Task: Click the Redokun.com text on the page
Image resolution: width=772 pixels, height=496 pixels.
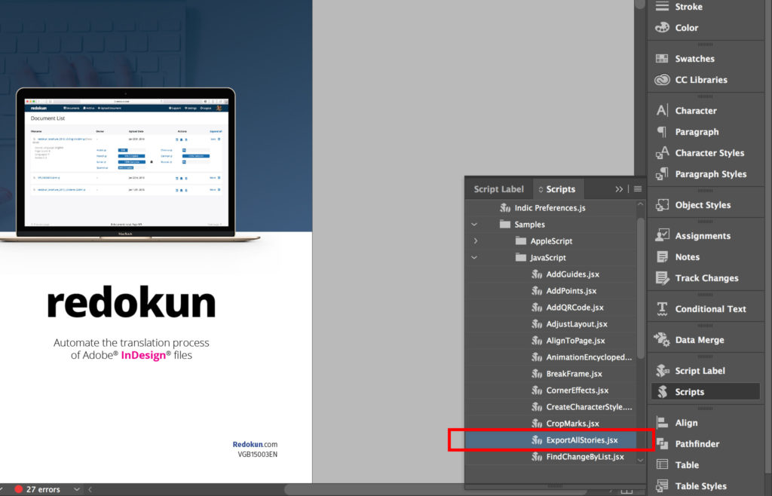Action: pyautogui.click(x=255, y=444)
